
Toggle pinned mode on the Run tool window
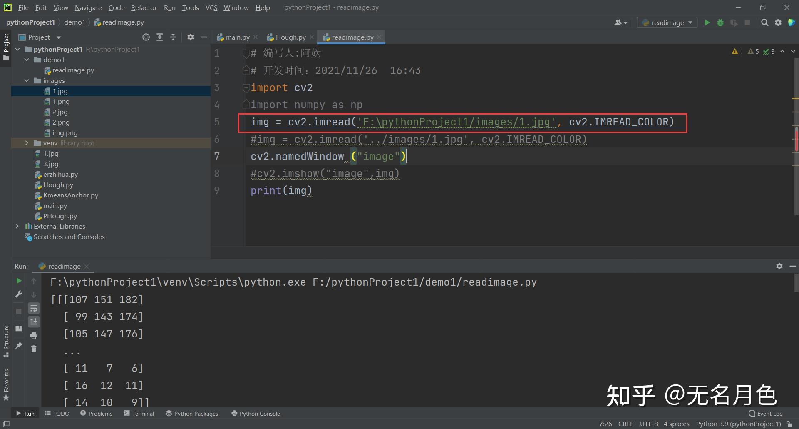point(18,346)
